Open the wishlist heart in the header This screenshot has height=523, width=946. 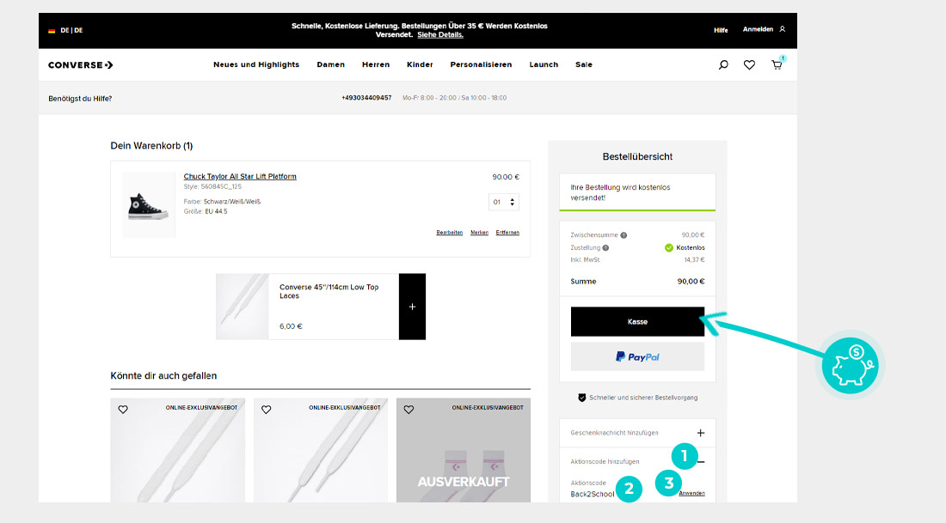click(749, 65)
